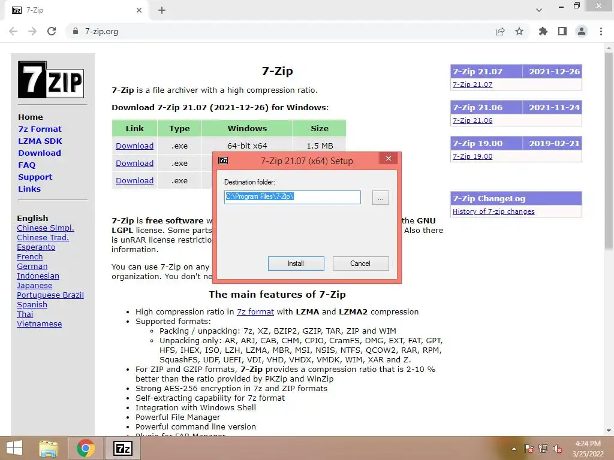The image size is (614, 460).
Task: Open the 7-Zip 21.06 news link
Action: click(x=472, y=120)
